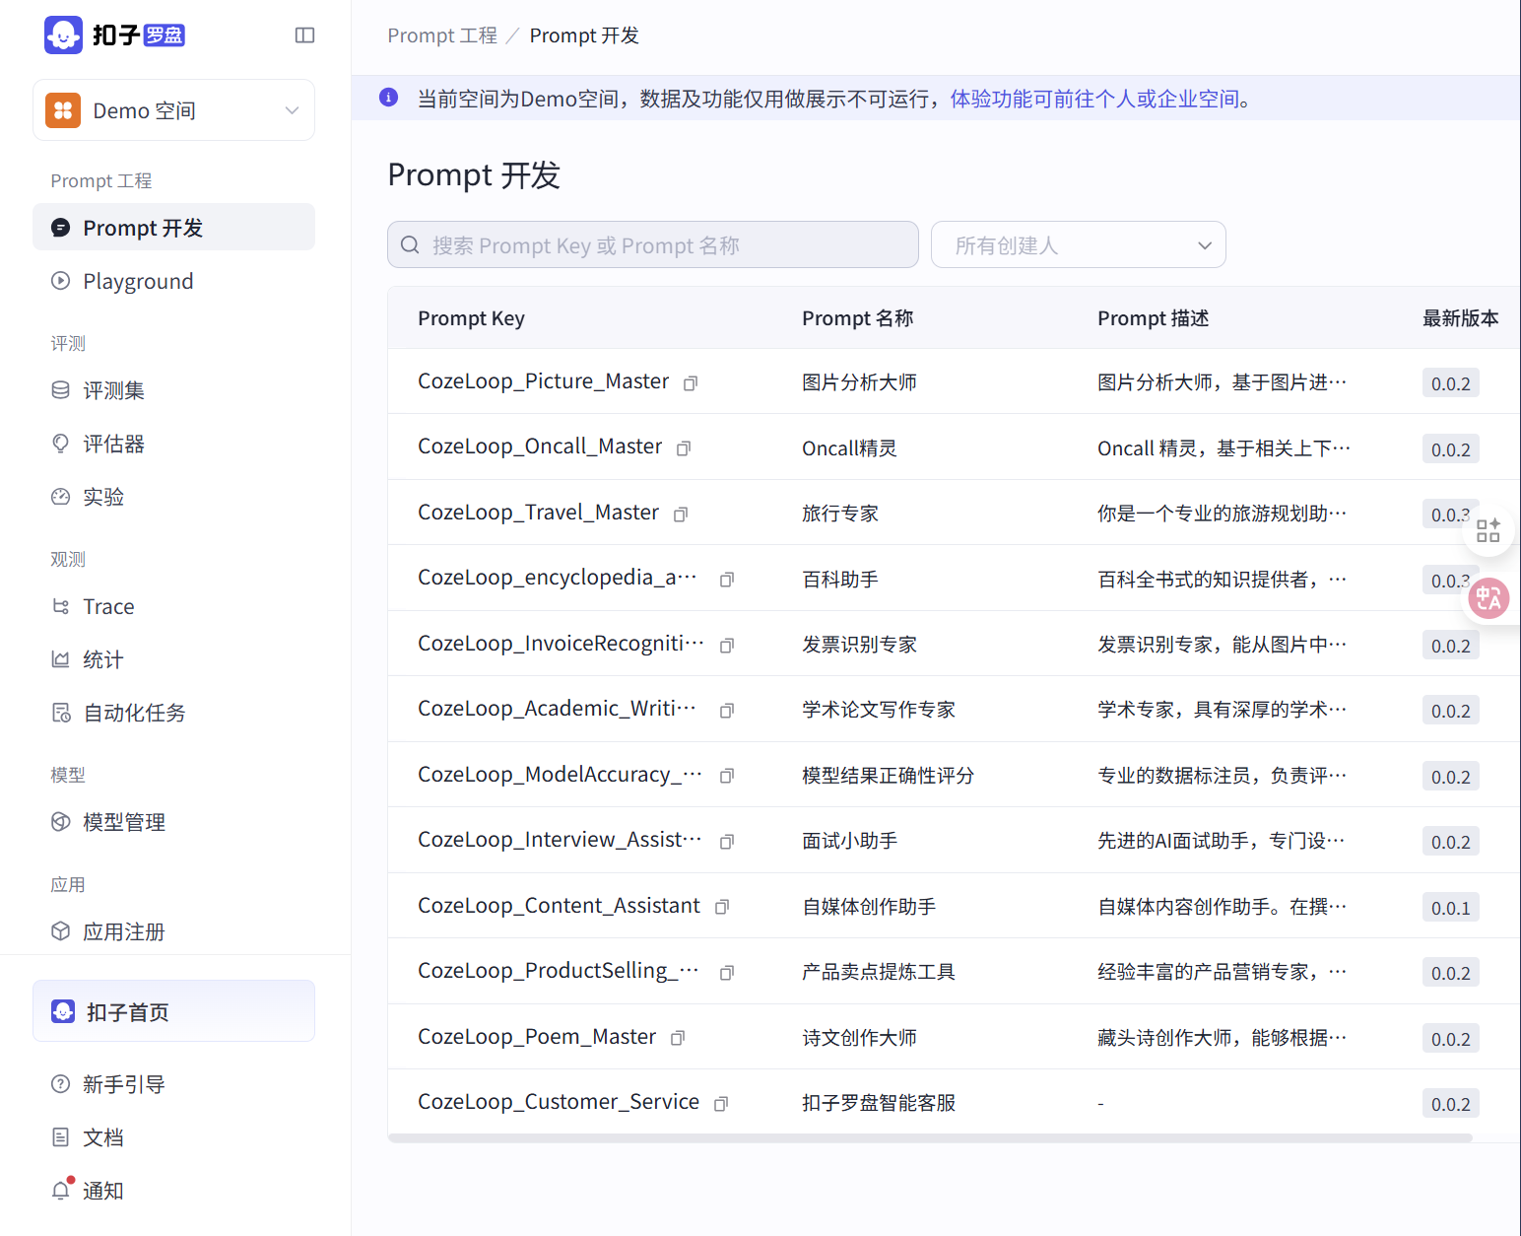
Task: Collapse the sidebar with the panel icon
Action: tap(304, 34)
